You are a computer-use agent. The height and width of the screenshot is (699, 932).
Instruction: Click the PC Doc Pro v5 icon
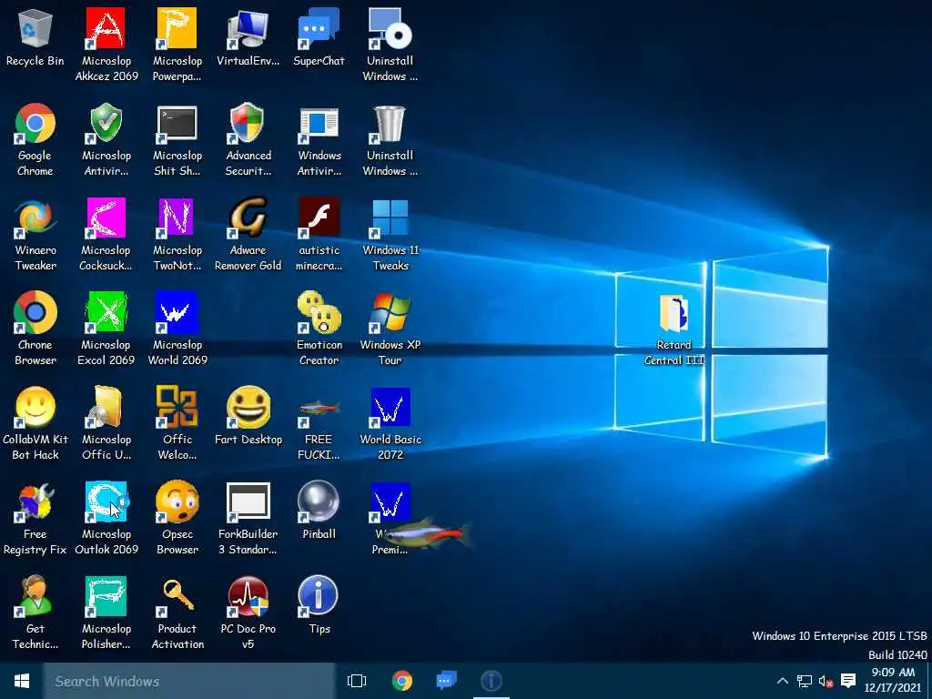[x=248, y=595]
